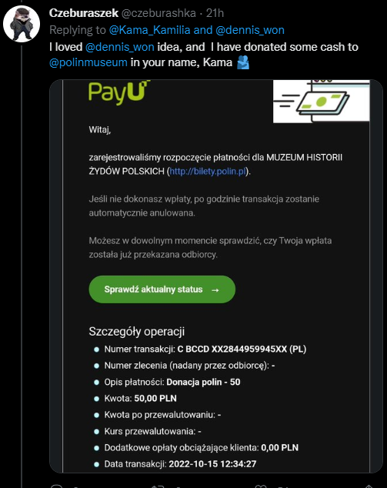387x488 pixels.
Task: Open @dennis_won in the Replying to line
Action: pyautogui.click(x=250, y=30)
